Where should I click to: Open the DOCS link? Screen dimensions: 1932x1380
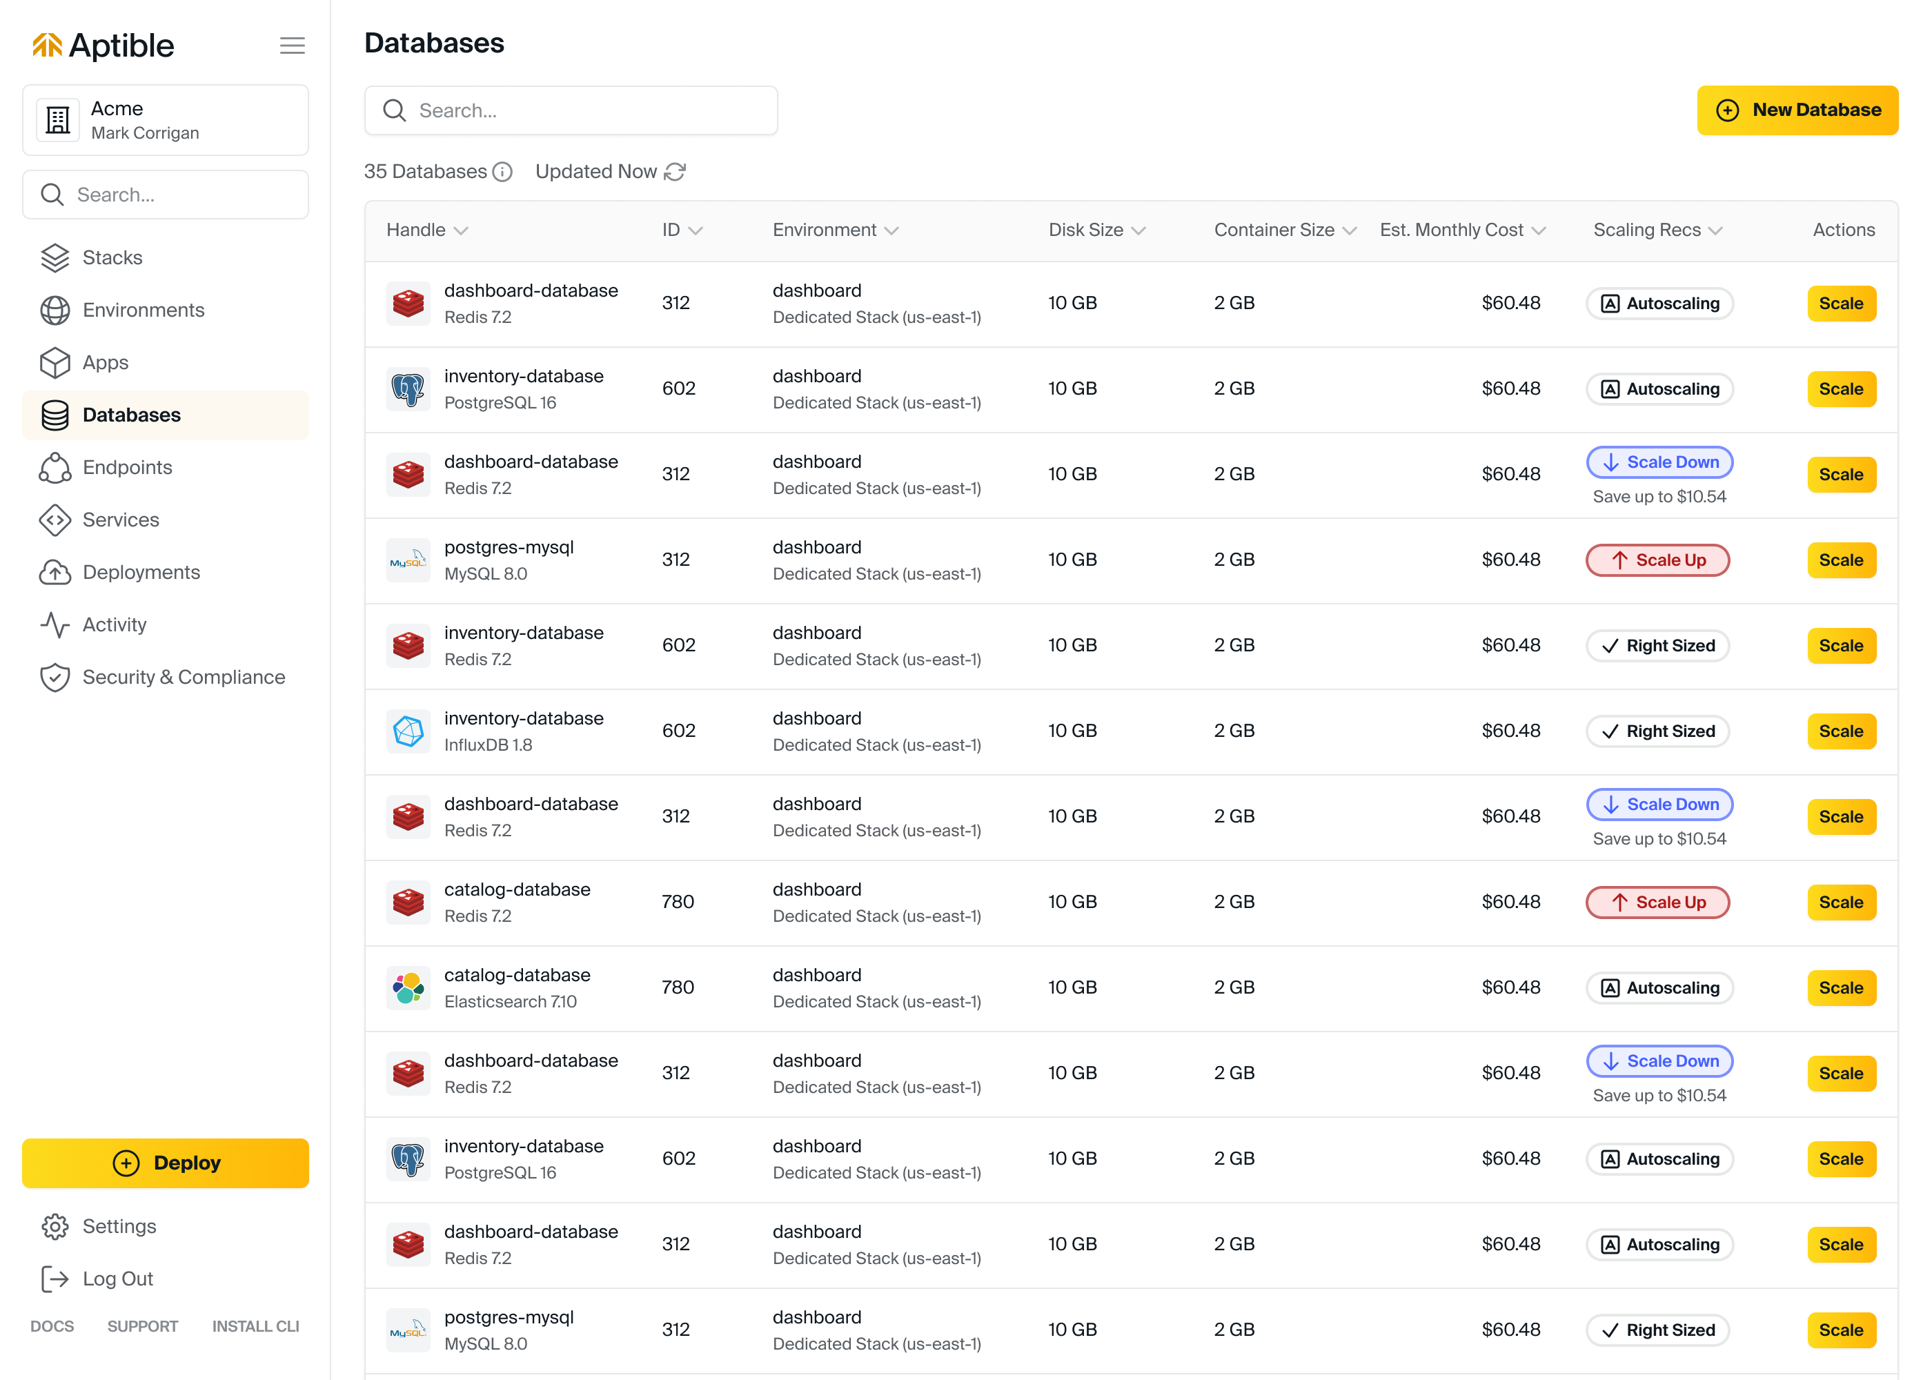[x=52, y=1326]
